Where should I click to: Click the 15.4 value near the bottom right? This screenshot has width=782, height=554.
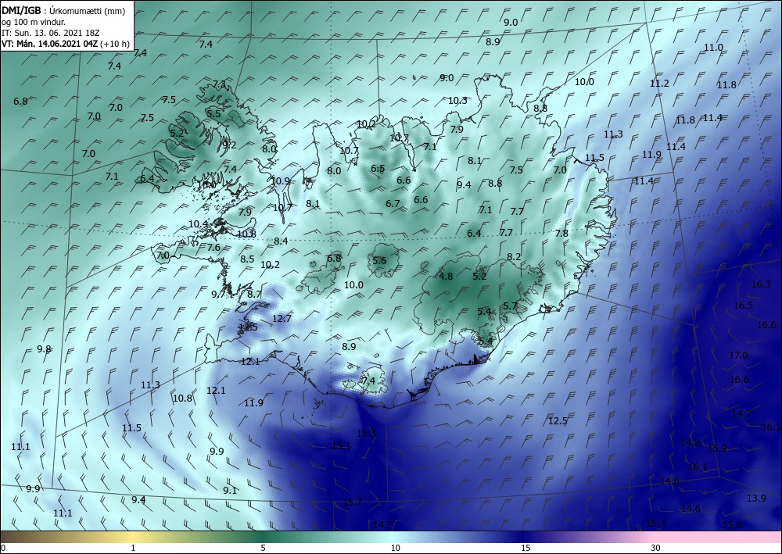click(x=656, y=523)
